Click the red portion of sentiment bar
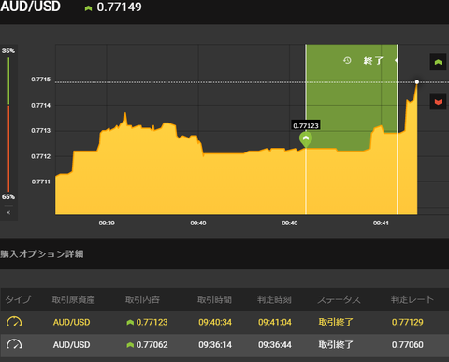The image size is (449, 362). click(8, 149)
